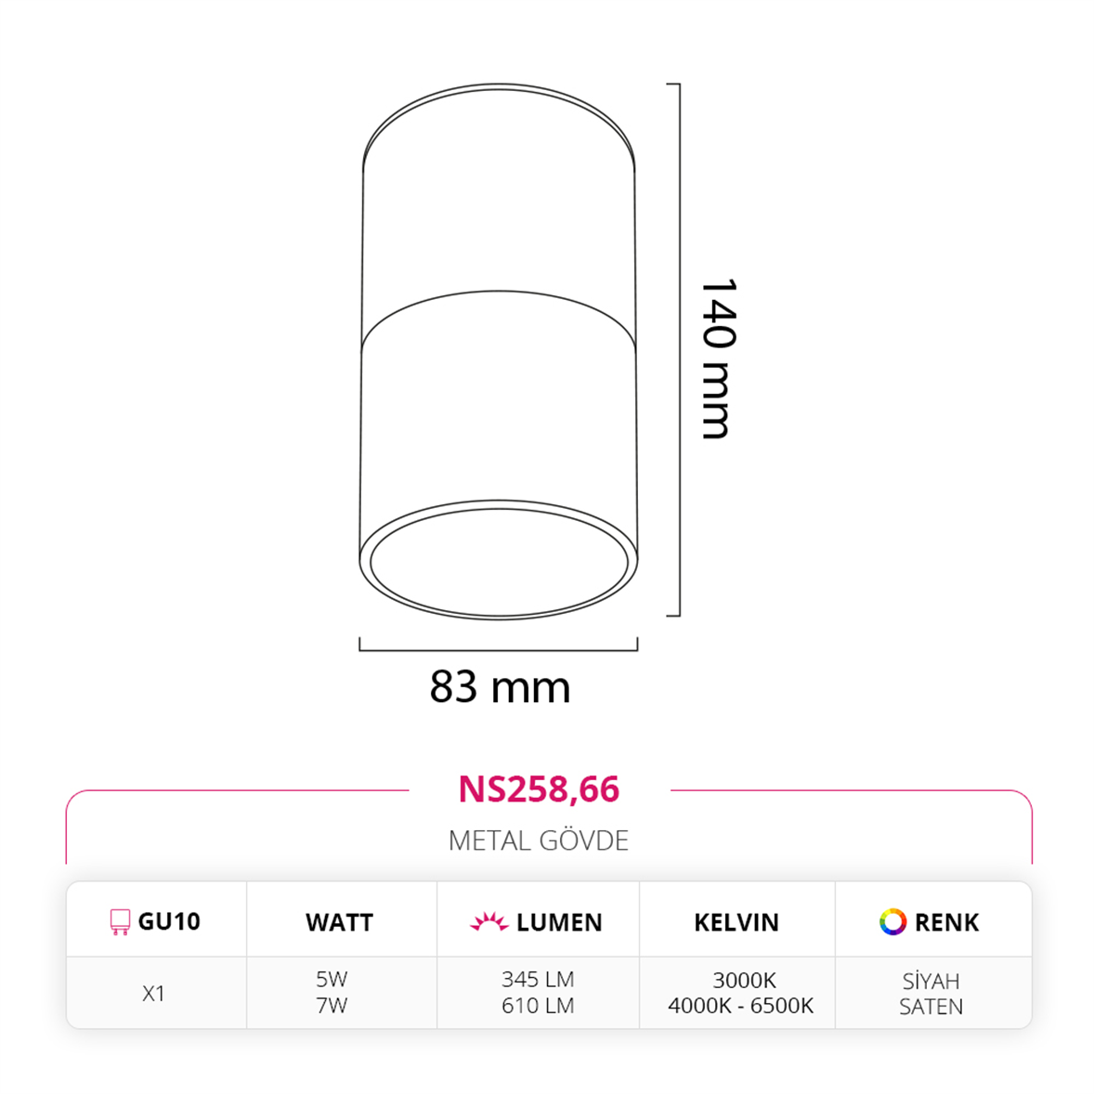Image resolution: width=1094 pixels, height=1094 pixels.
Task: Click the lumen sunburst icon
Action: pos(488,921)
